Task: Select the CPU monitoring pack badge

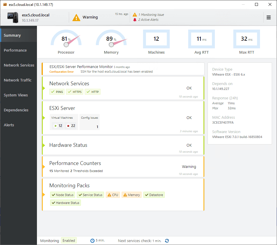Action: [x=113, y=195]
